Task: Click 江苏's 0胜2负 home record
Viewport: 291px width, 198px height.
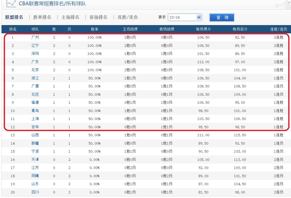Action: (130, 168)
